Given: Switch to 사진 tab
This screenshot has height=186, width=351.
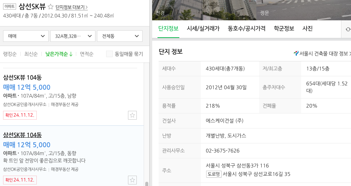Looking at the screenshot, I should click(307, 28).
